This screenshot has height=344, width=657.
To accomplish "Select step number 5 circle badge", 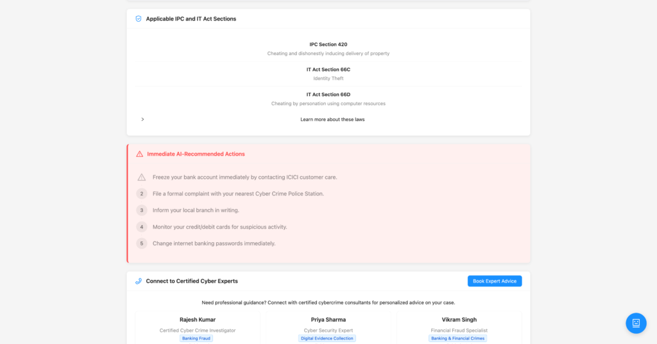I will click(142, 243).
